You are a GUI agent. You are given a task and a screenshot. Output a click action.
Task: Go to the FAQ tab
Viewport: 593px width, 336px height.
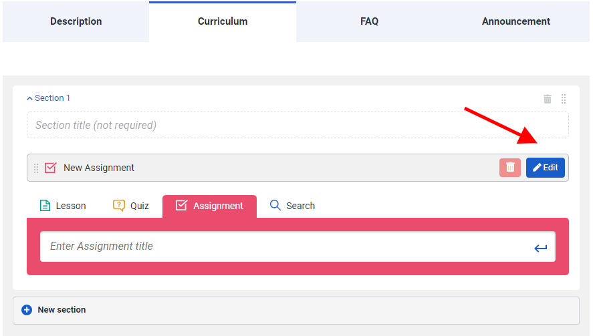[369, 21]
